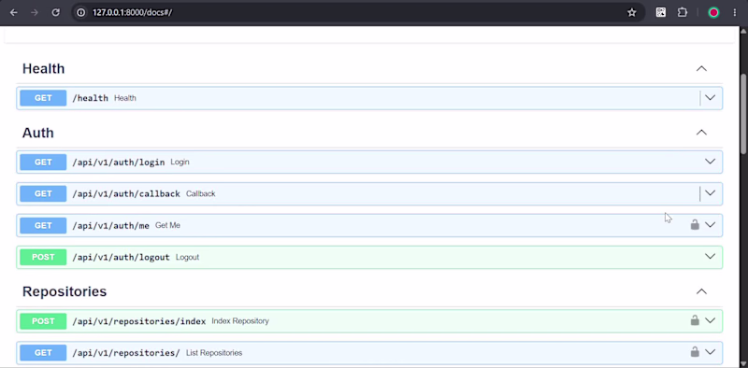Expand the repositories/index chevron
748x368 pixels.
coord(710,320)
